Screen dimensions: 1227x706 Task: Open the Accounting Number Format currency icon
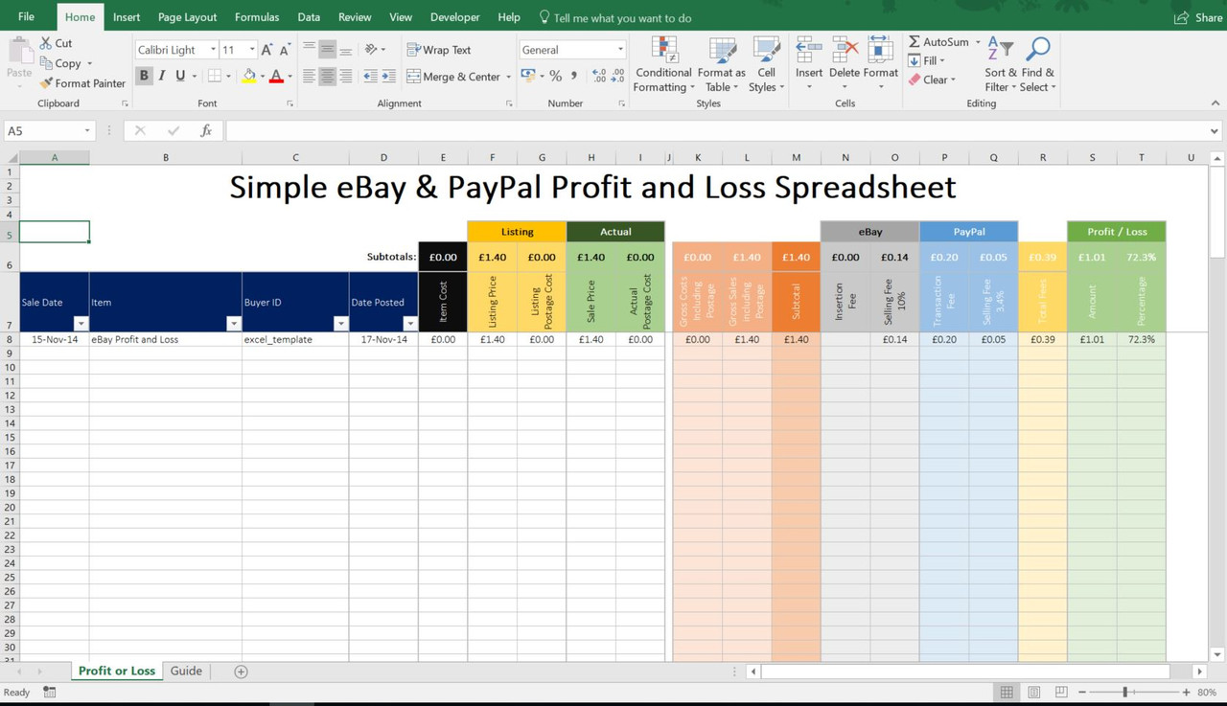(527, 76)
